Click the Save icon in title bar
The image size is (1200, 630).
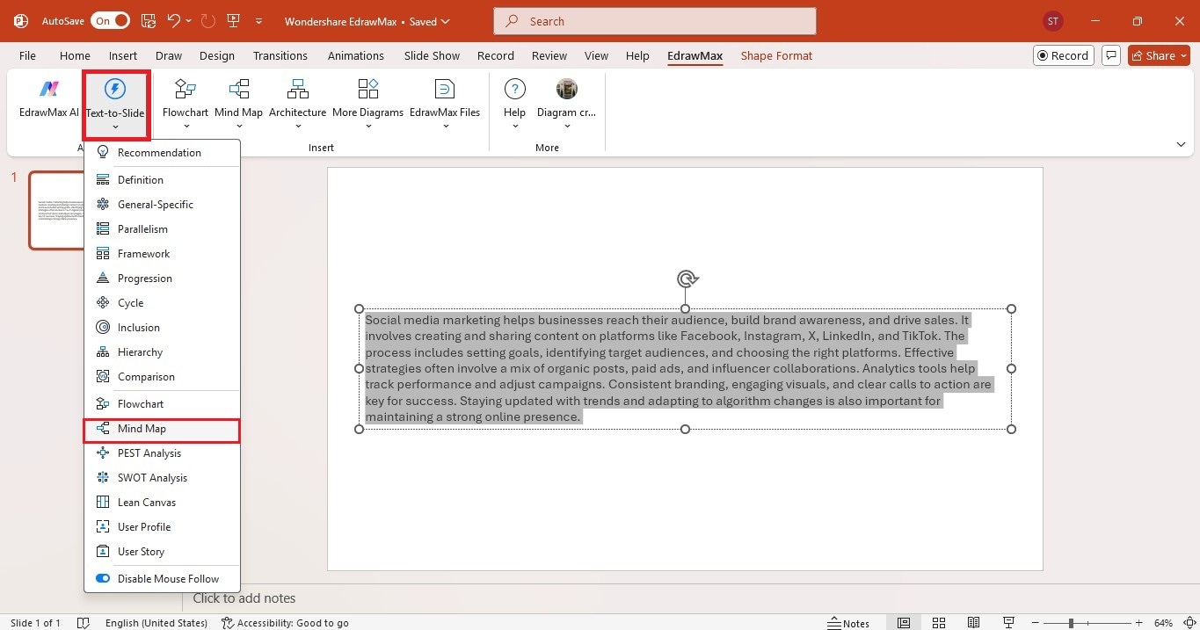149,20
